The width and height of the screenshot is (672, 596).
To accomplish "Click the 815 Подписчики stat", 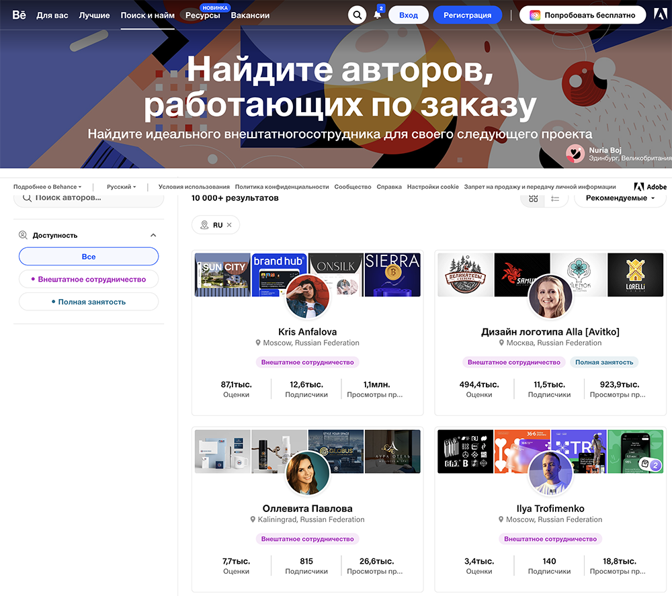I will (306, 566).
